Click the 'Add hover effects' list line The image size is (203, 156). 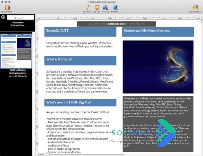(x=58, y=146)
